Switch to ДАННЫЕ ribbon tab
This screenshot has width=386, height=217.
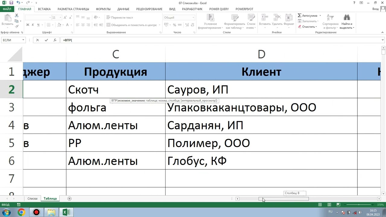point(123,9)
